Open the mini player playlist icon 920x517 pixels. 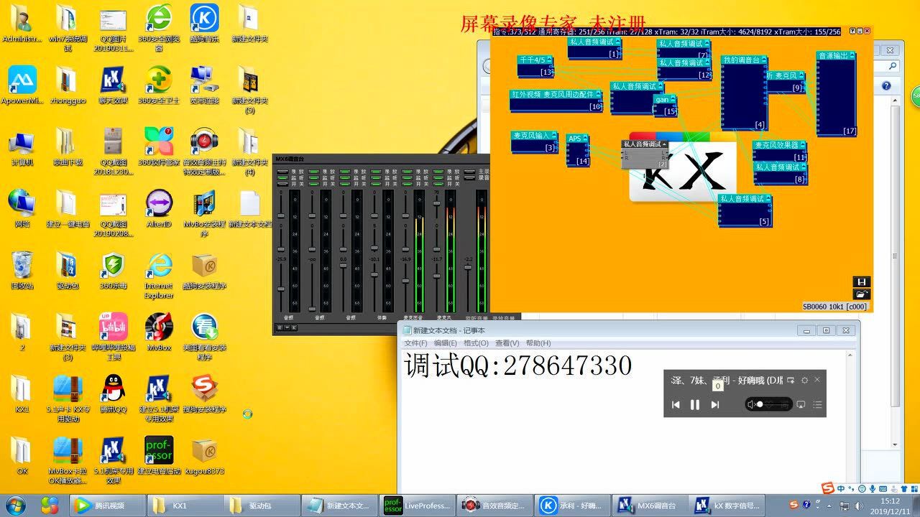coord(817,405)
